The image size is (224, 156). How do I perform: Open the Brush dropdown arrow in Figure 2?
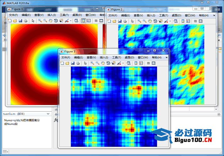170,22
